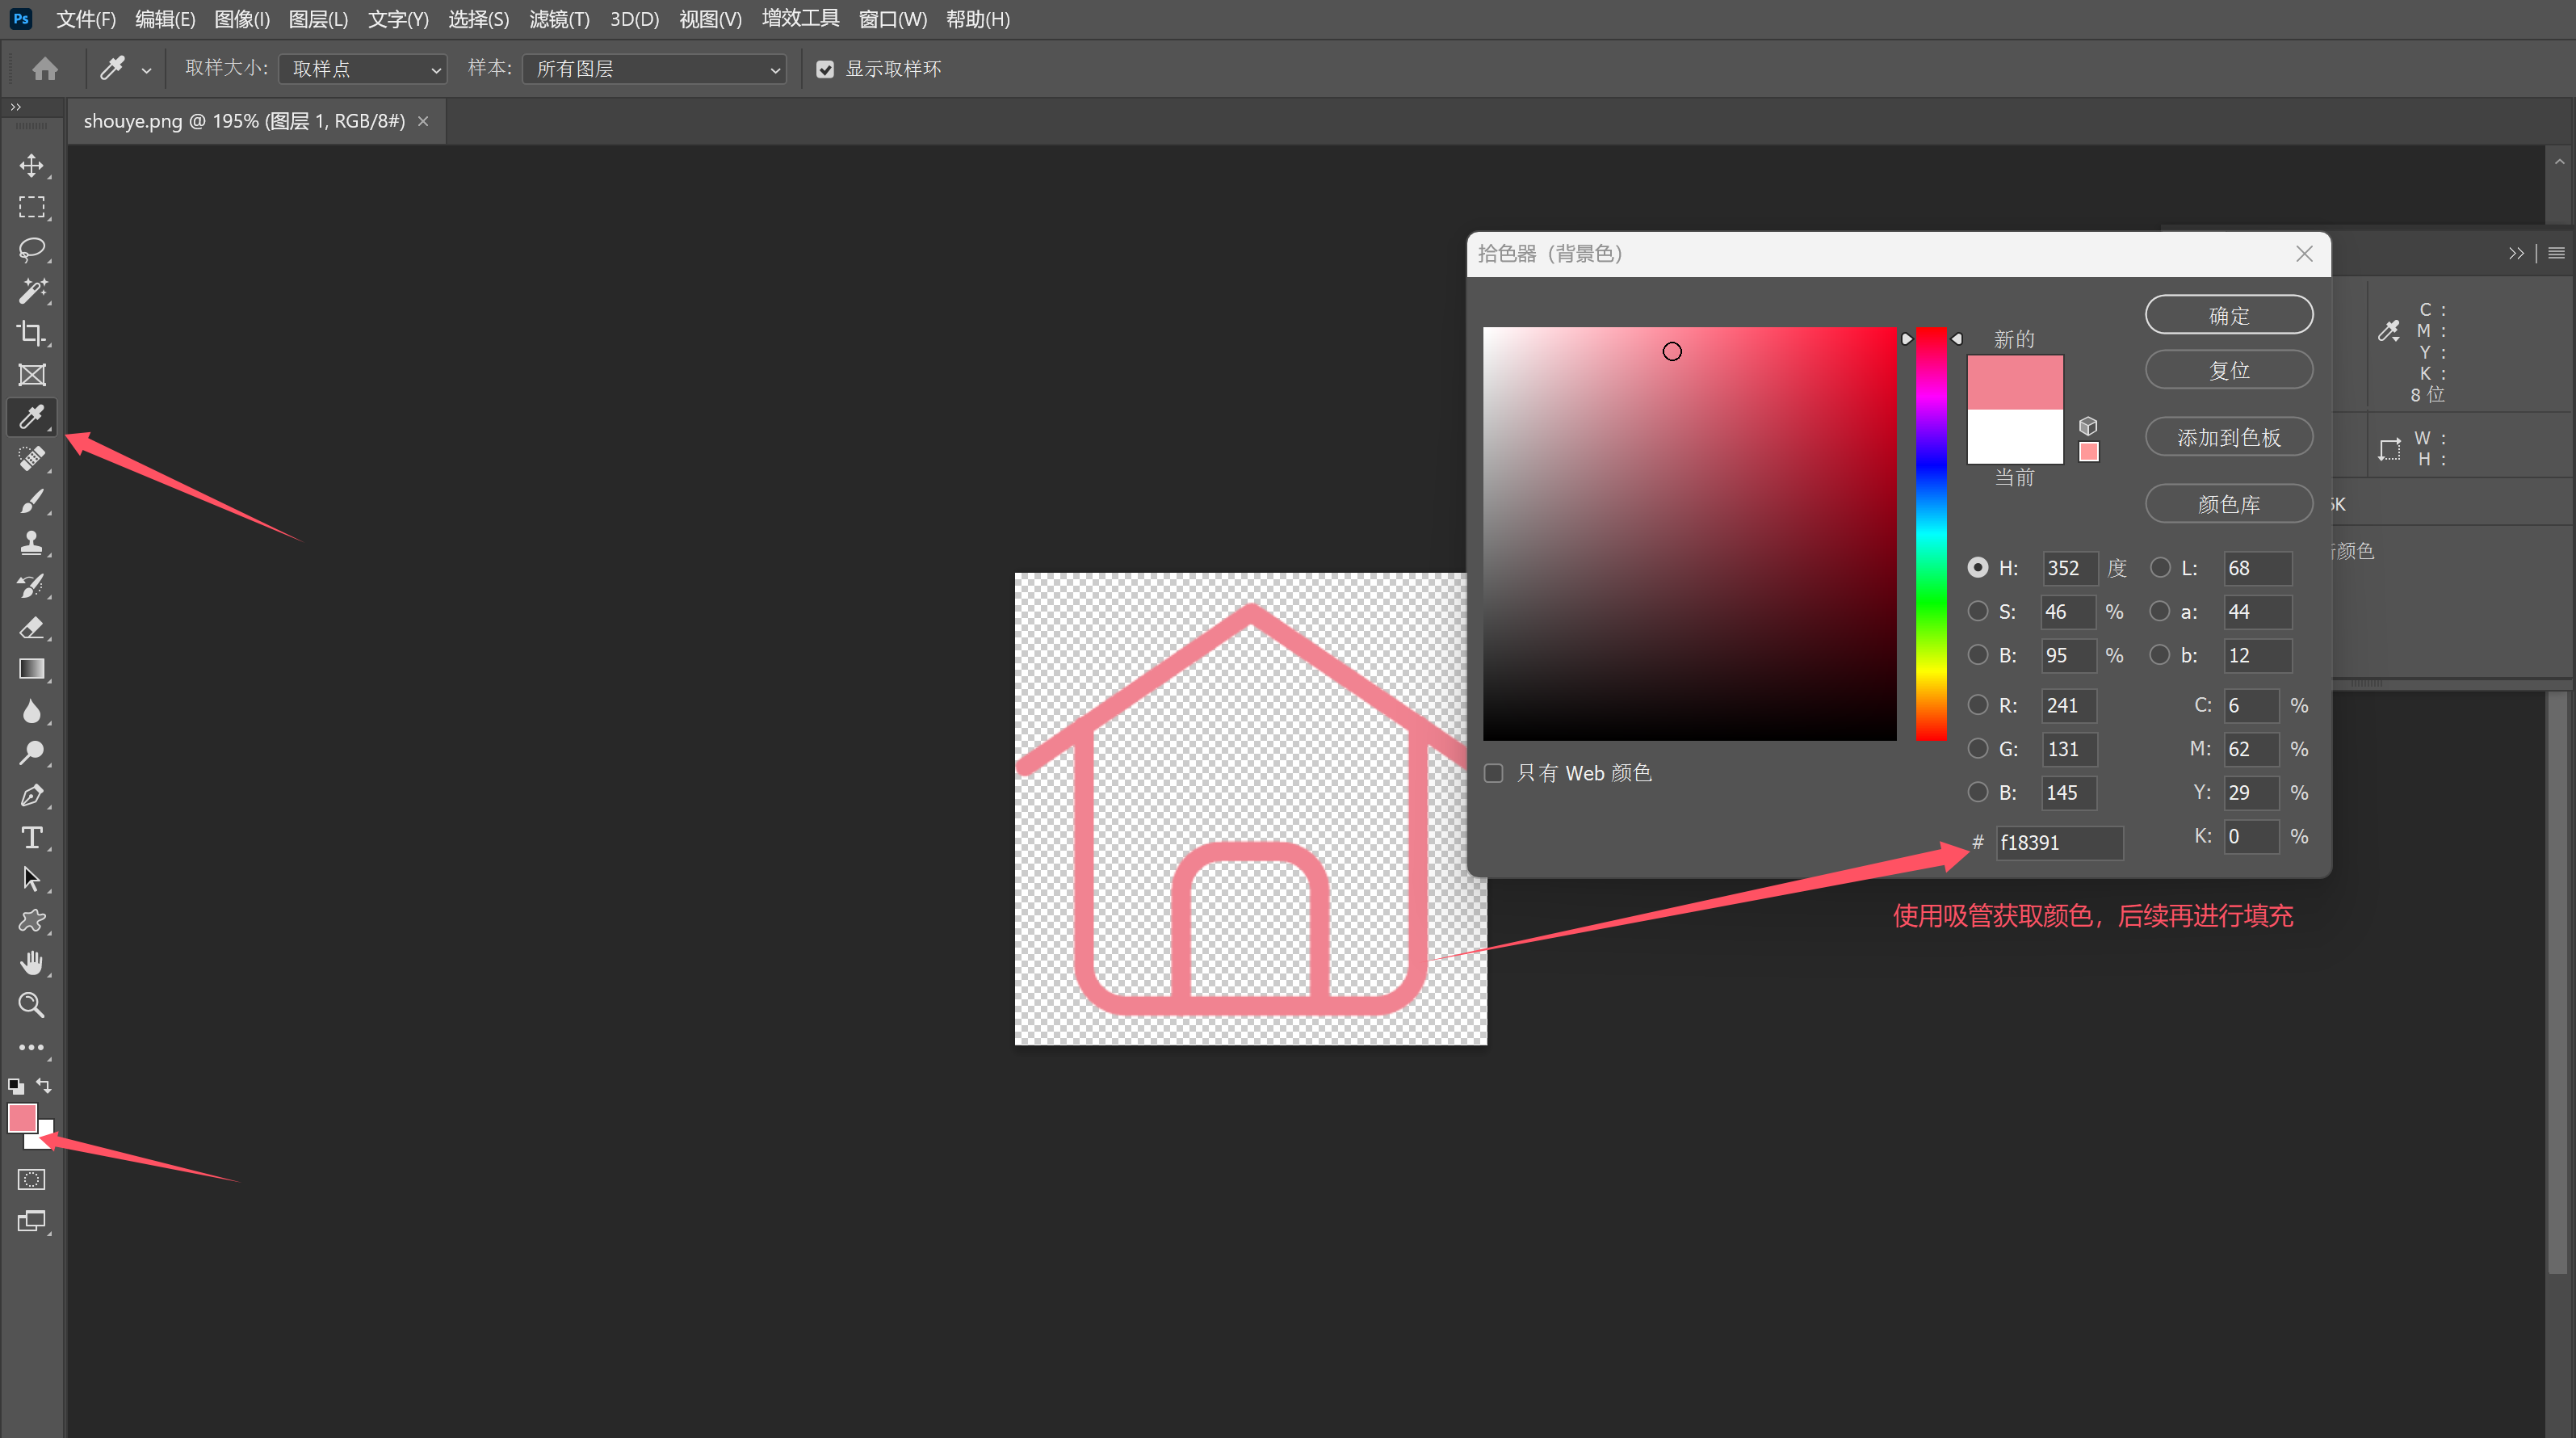Open the right panel flyout menu
The image size is (2576, 1438).
tap(2556, 253)
